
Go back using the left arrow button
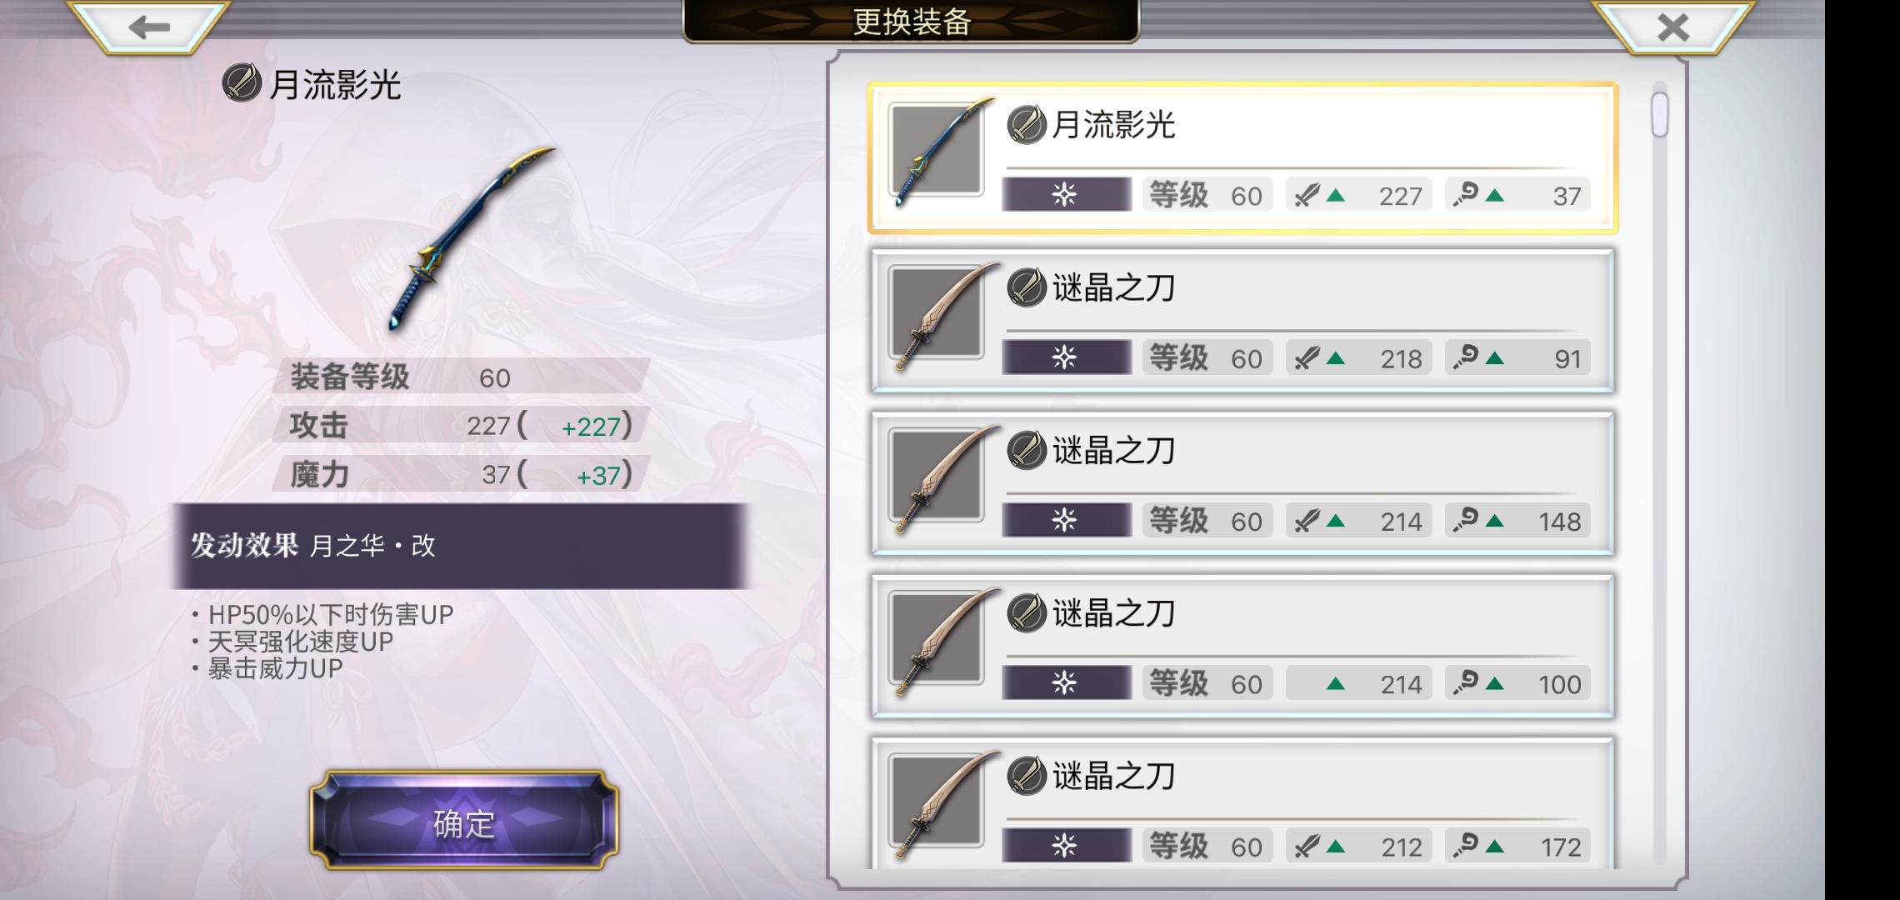click(x=148, y=27)
